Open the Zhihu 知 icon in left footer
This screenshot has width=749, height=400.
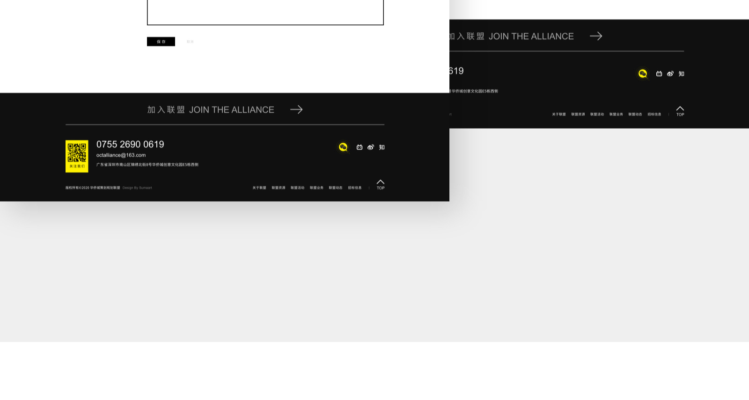tap(382, 147)
